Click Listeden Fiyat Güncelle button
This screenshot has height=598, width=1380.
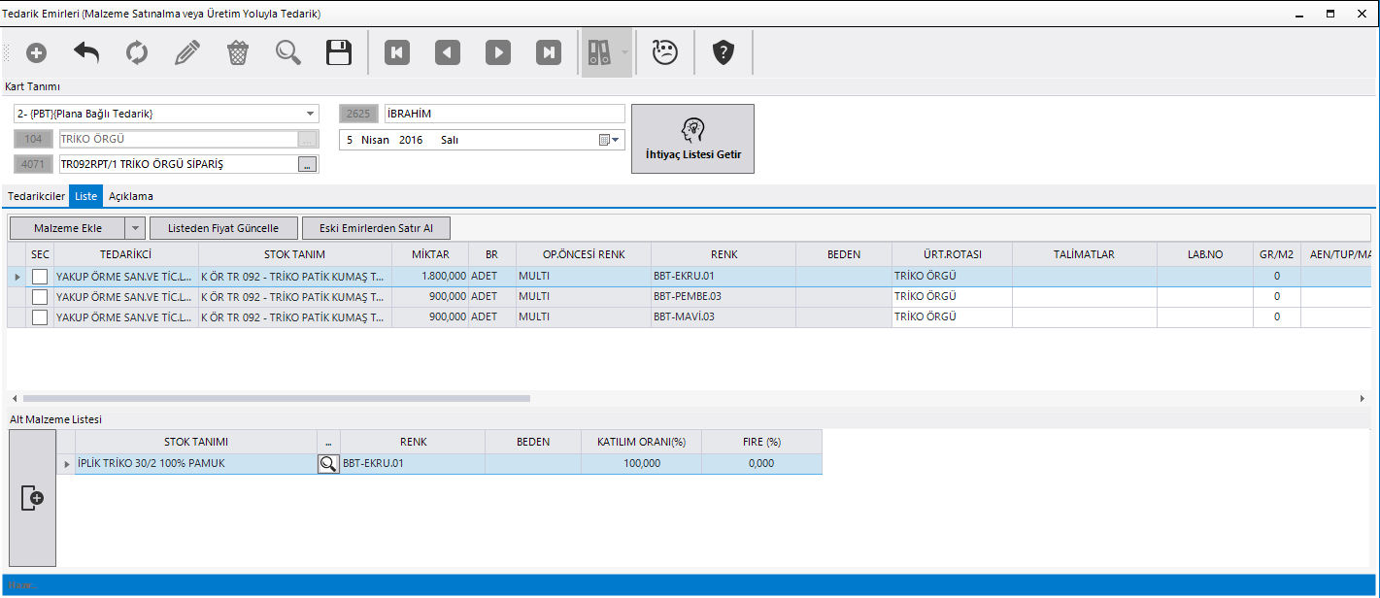(x=223, y=228)
